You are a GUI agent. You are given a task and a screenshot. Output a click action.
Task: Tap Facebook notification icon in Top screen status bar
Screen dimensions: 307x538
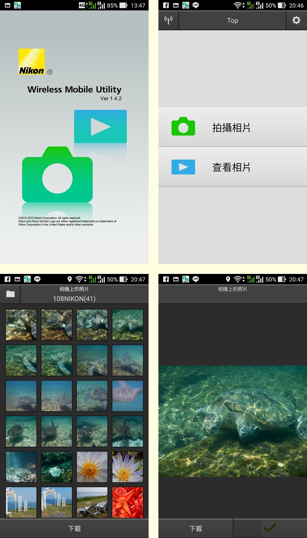click(166, 5)
